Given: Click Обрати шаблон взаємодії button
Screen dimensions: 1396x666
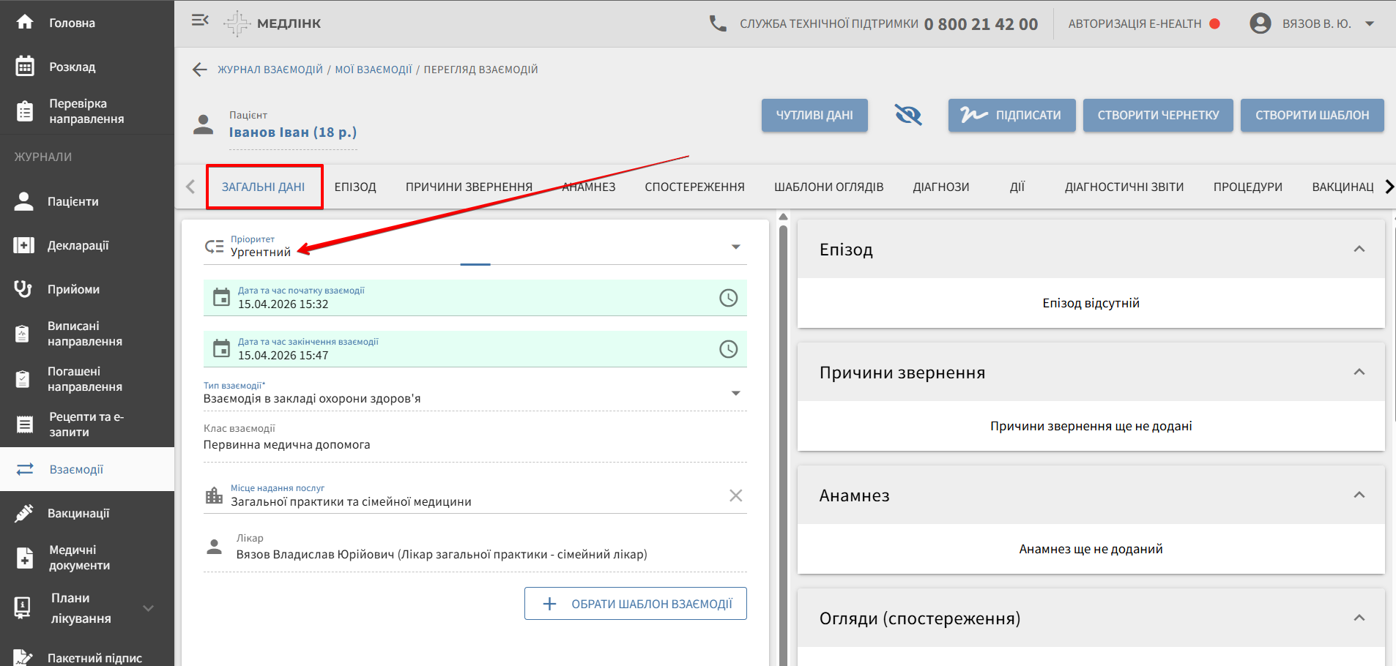Looking at the screenshot, I should [x=636, y=604].
